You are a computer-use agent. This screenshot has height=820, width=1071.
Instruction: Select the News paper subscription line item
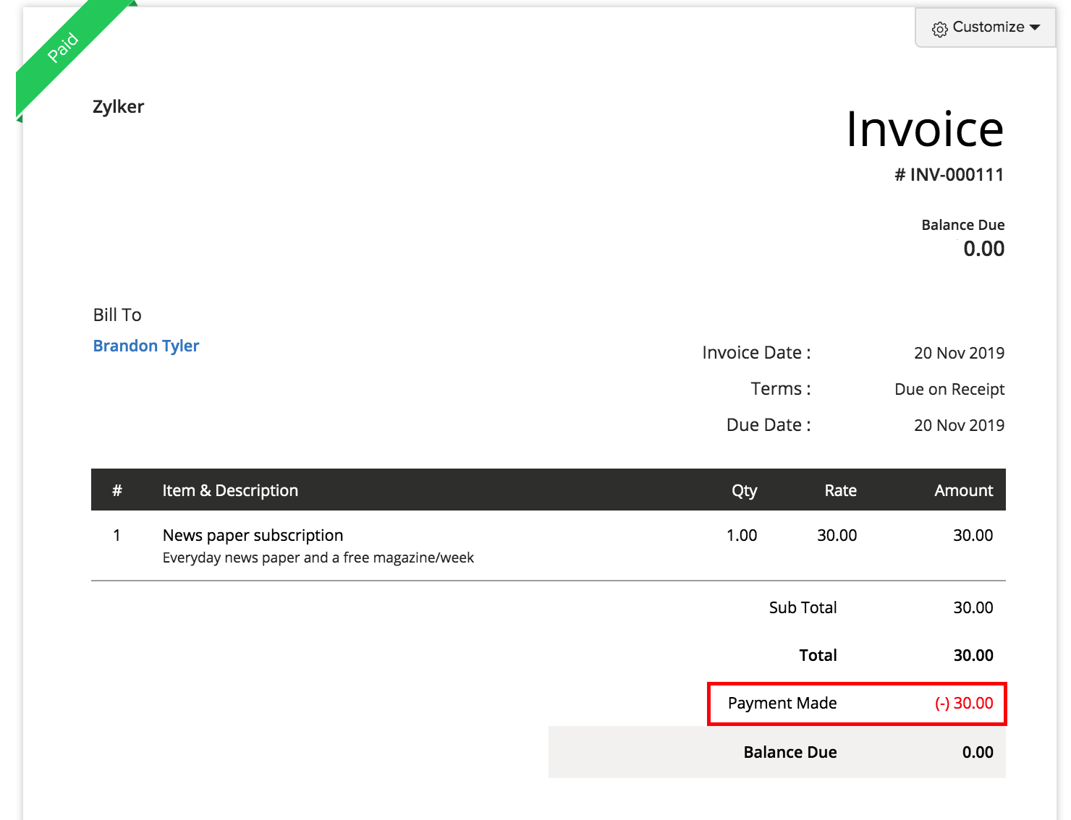click(253, 535)
